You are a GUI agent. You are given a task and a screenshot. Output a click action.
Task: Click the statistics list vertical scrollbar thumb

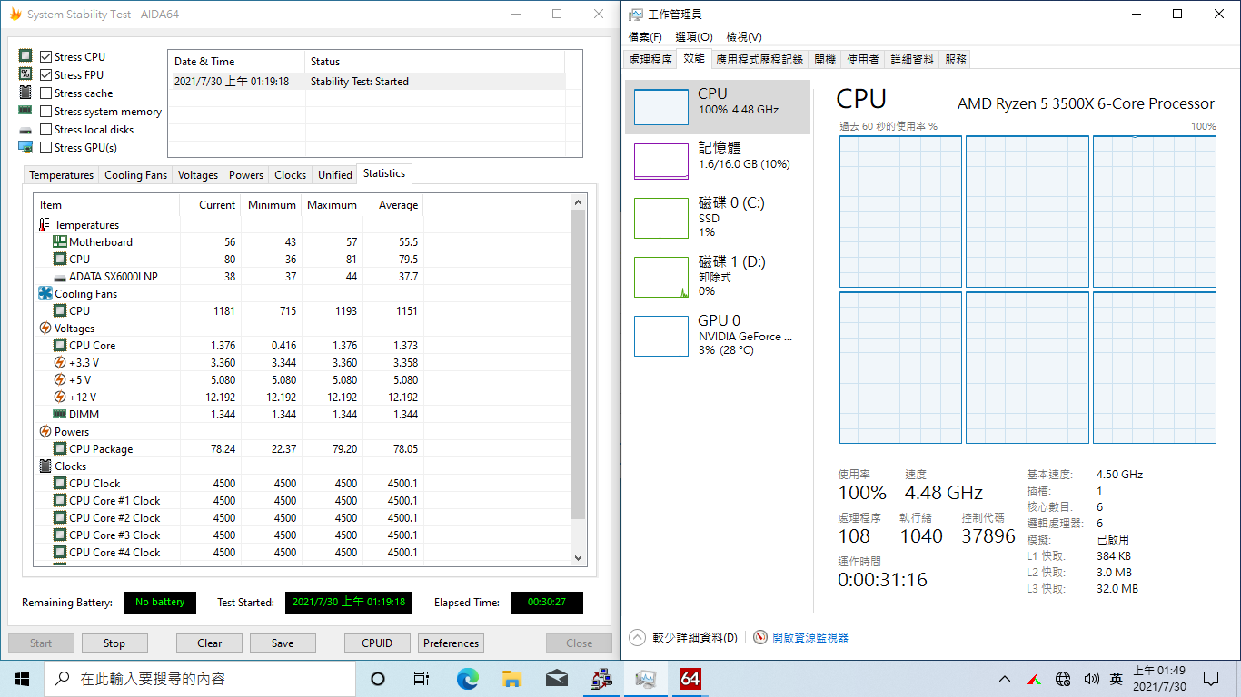pos(579,363)
